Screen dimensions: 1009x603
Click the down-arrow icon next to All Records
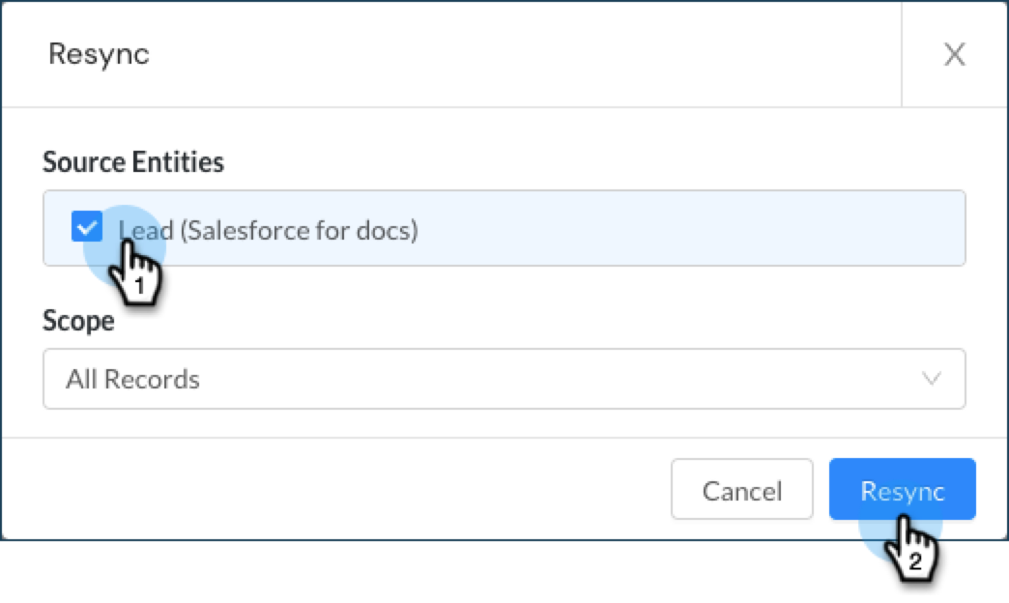(x=932, y=379)
